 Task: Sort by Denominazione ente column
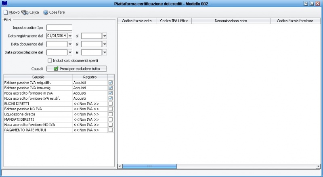pos(231,21)
